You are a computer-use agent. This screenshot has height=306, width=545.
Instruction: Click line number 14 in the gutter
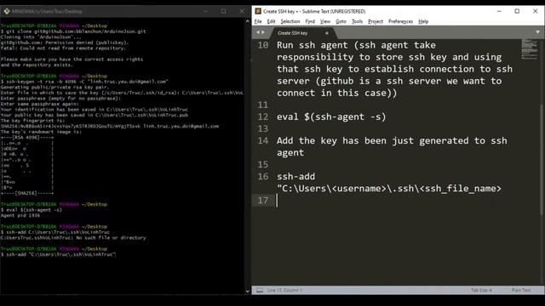(x=263, y=141)
